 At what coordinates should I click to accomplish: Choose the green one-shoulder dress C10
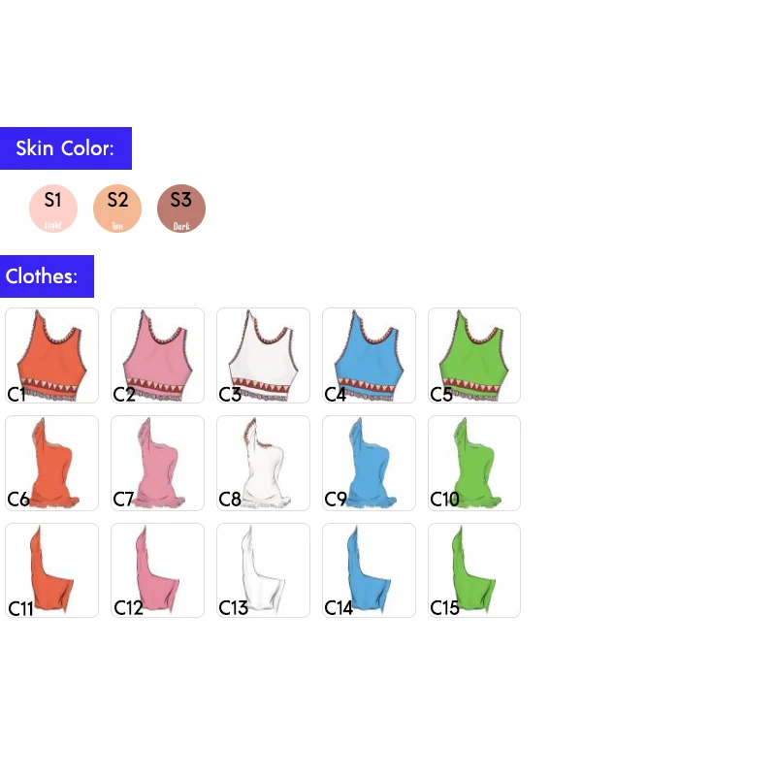click(x=474, y=463)
